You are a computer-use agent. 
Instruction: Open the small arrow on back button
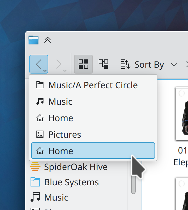click(45, 71)
